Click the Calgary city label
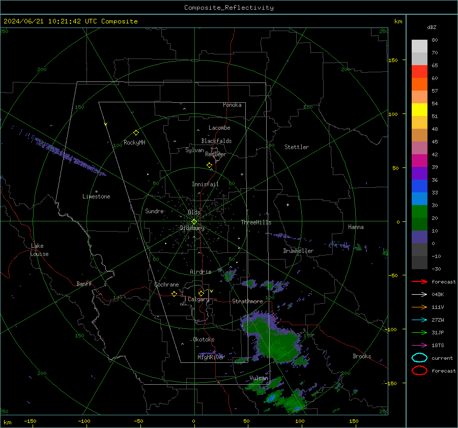This screenshot has height=428, width=458. [x=198, y=299]
